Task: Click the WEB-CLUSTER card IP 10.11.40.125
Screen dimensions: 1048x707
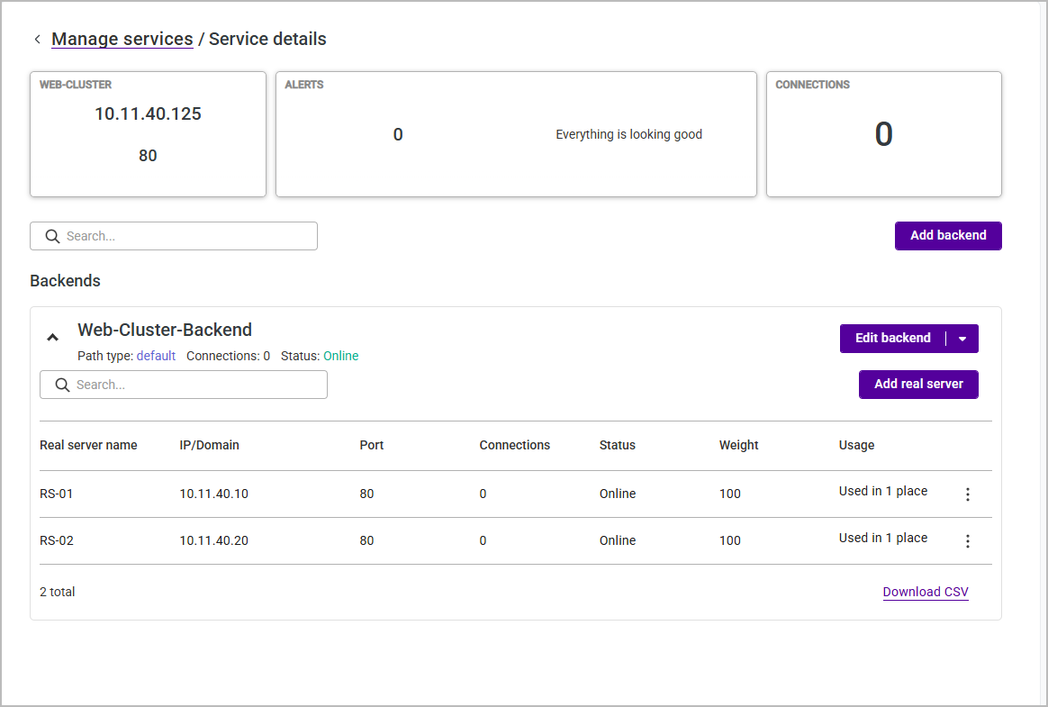Action: (148, 114)
